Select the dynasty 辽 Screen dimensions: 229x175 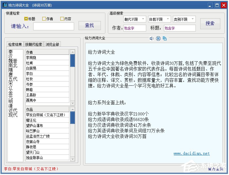pos(11,88)
